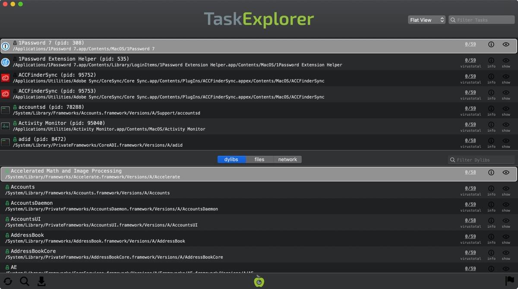Click show eye for 1Password Extension Helper
Screen dimensions: 518x289
tap(506, 60)
